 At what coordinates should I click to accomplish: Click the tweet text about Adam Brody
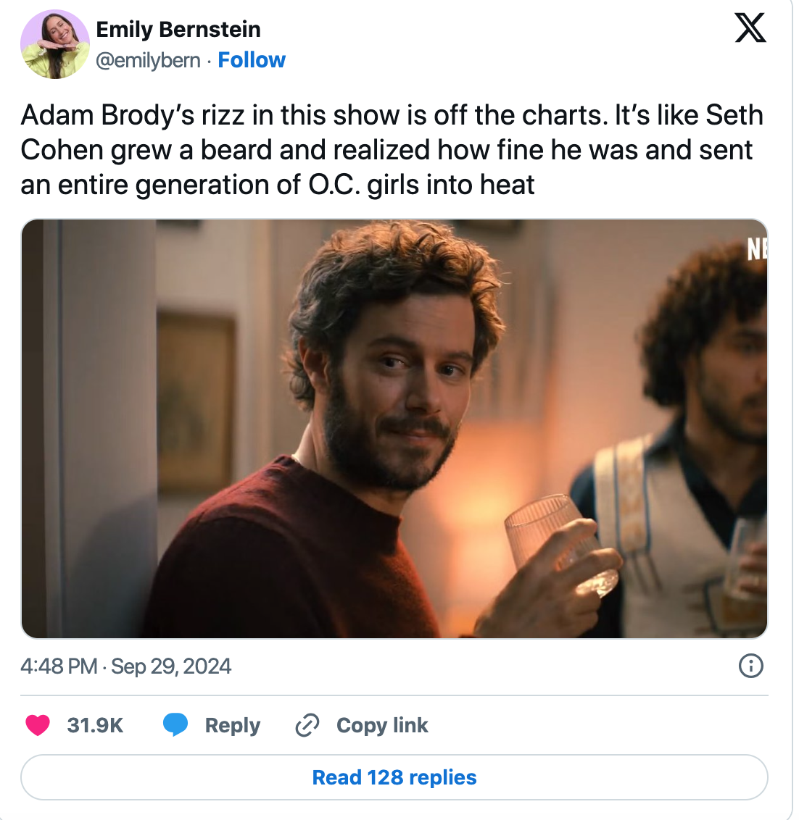pyautogui.click(x=392, y=150)
